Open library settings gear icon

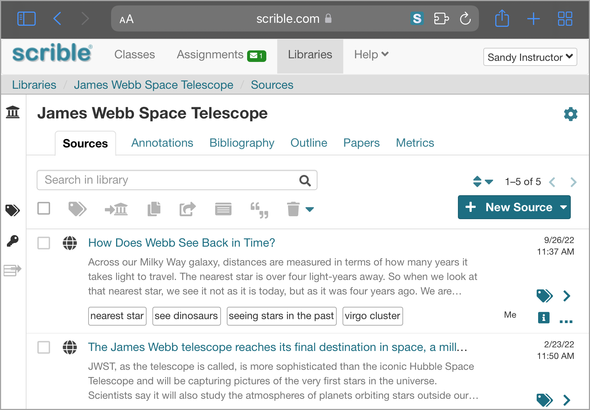tap(570, 114)
